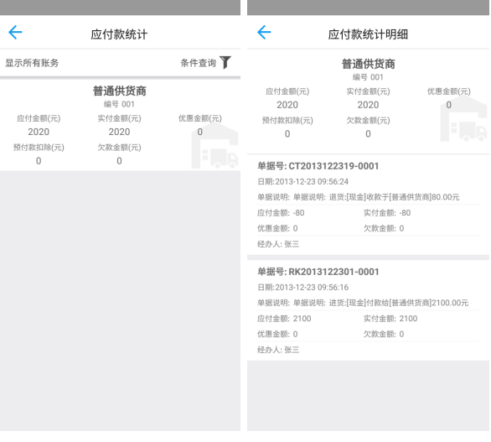Select the date 2013-12-23 09:56:24 line
This screenshot has width=491, height=442.
click(302, 182)
